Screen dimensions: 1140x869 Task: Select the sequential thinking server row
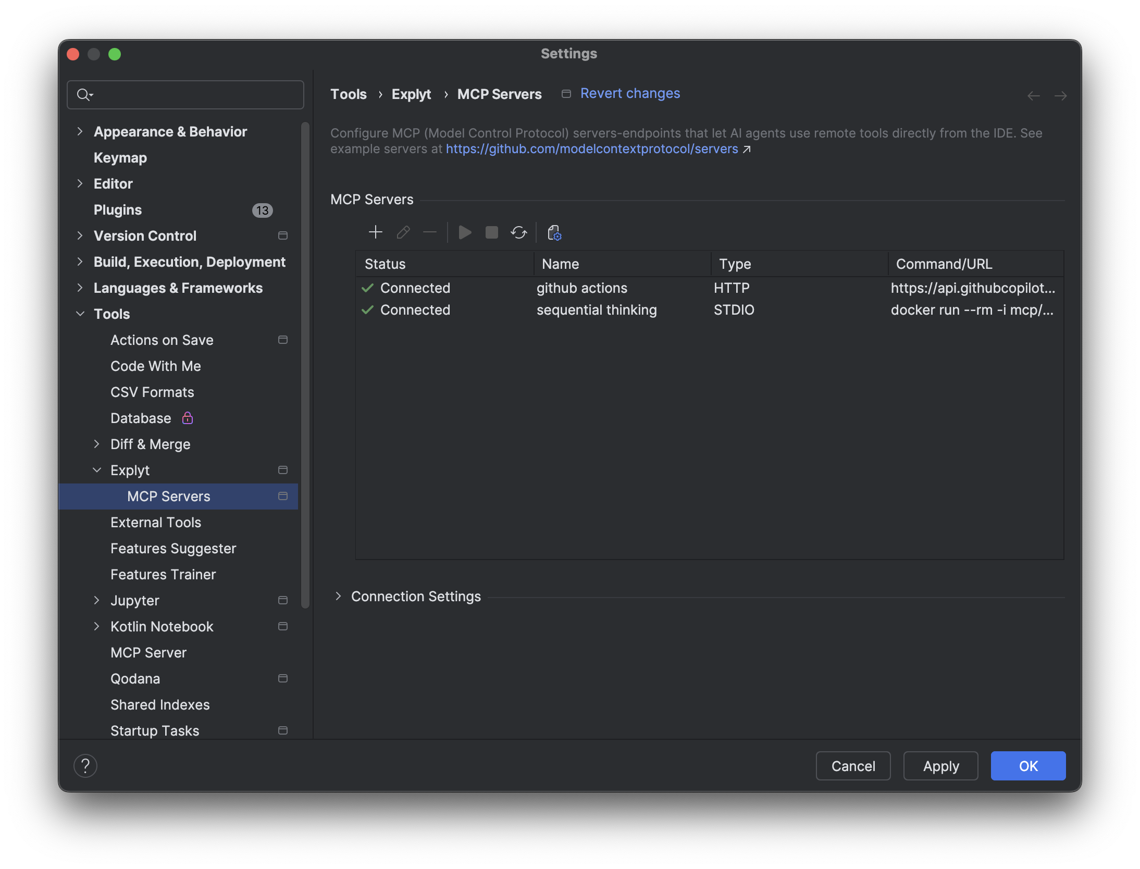coord(596,310)
